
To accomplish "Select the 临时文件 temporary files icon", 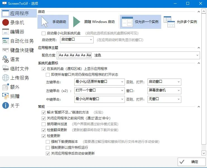I will click(x=6, y=68).
